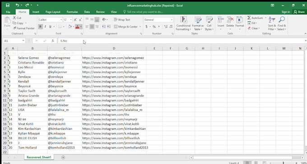307x164 pixels.
Task: Open the Calibri font name dropdown
Action: (x=61, y=20)
